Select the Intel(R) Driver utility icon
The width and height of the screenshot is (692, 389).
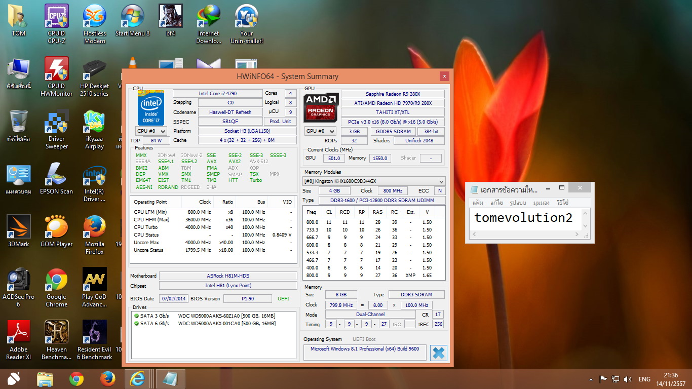[95, 182]
